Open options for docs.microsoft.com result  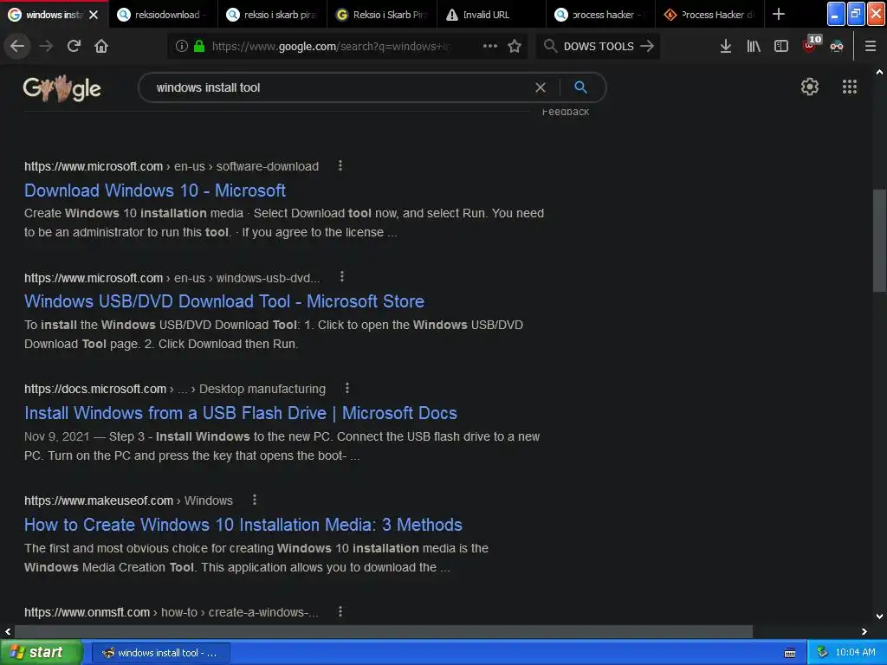tap(347, 388)
